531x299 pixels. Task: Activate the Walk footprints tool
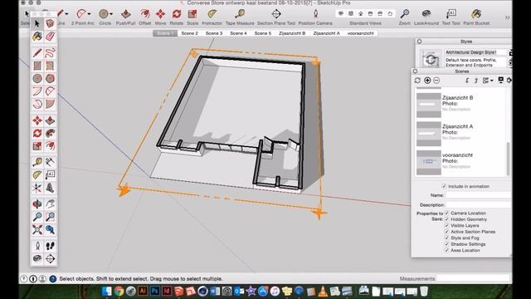point(50,246)
